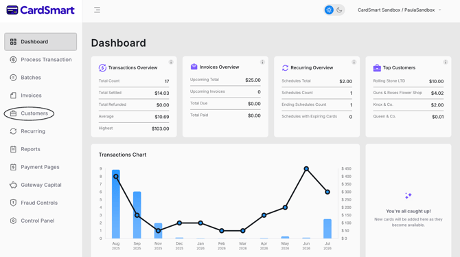Click the Top Customers briefcase icon

pyautogui.click(x=377, y=68)
